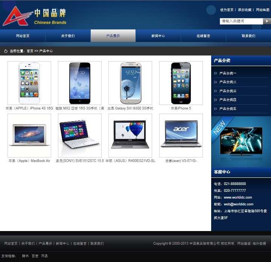Screen dimensions: 271x262
Task: Open the 新闻中心 navigation tab
Action: click(158, 36)
